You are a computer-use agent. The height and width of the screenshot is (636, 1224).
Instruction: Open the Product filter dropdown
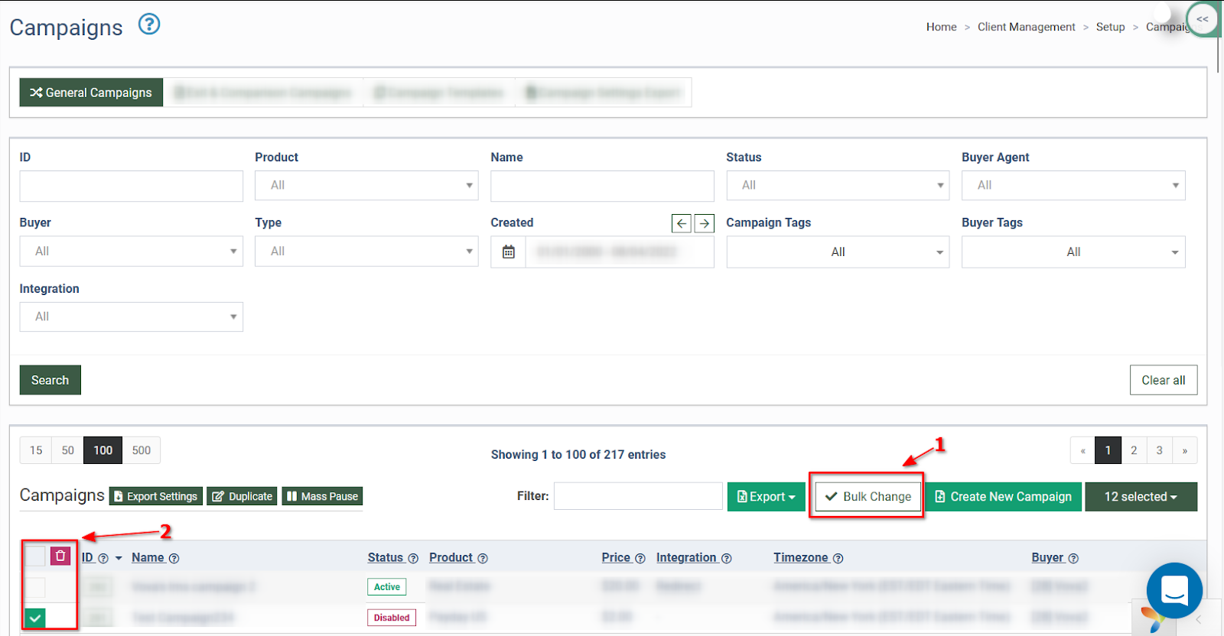coord(366,186)
